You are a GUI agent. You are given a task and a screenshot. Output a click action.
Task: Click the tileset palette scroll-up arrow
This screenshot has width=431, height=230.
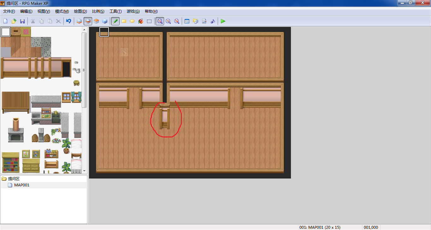(84, 29)
